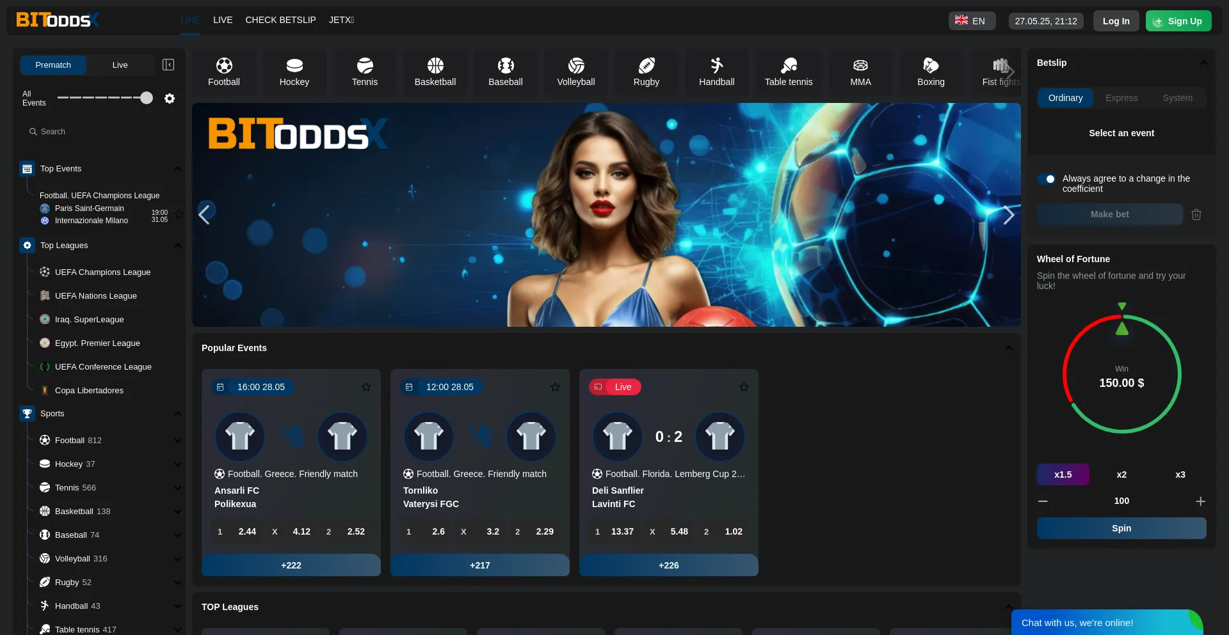Viewport: 1229px width, 635px height.
Task: Click the BitOddsX logo in header
Action: click(58, 20)
